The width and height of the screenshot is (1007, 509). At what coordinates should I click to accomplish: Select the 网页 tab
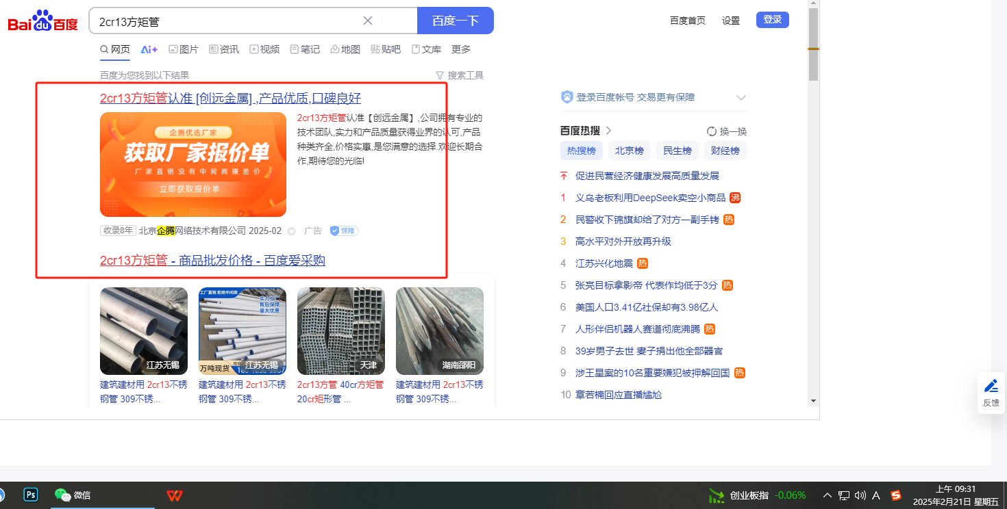click(115, 49)
